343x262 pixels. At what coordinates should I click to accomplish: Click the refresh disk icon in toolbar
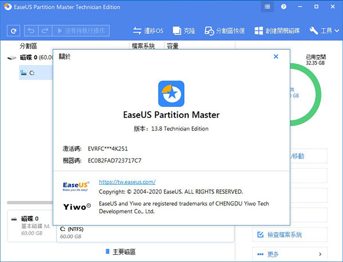coord(14,31)
